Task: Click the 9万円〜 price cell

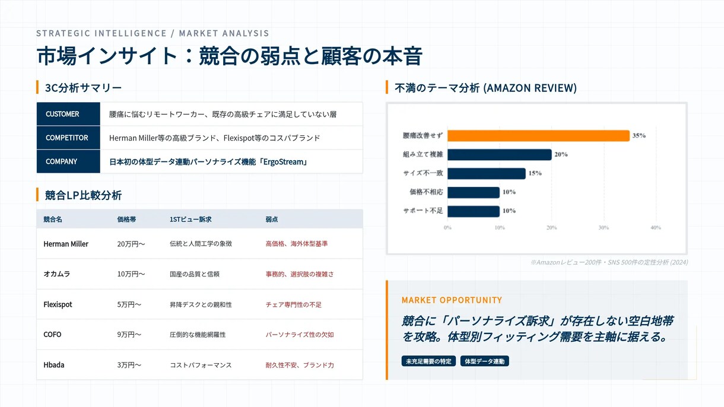Action: click(x=129, y=335)
